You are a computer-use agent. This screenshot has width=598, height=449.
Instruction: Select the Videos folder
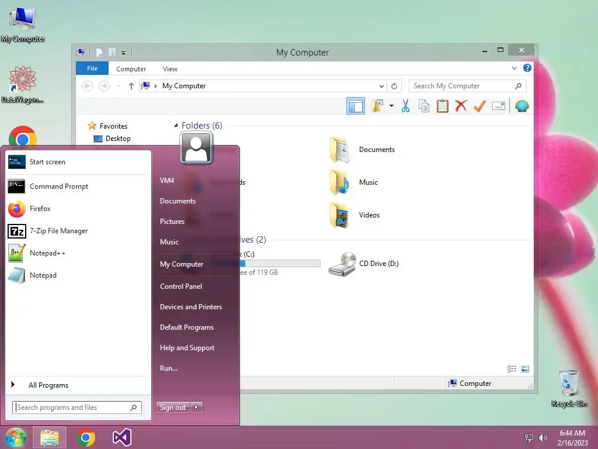point(354,215)
